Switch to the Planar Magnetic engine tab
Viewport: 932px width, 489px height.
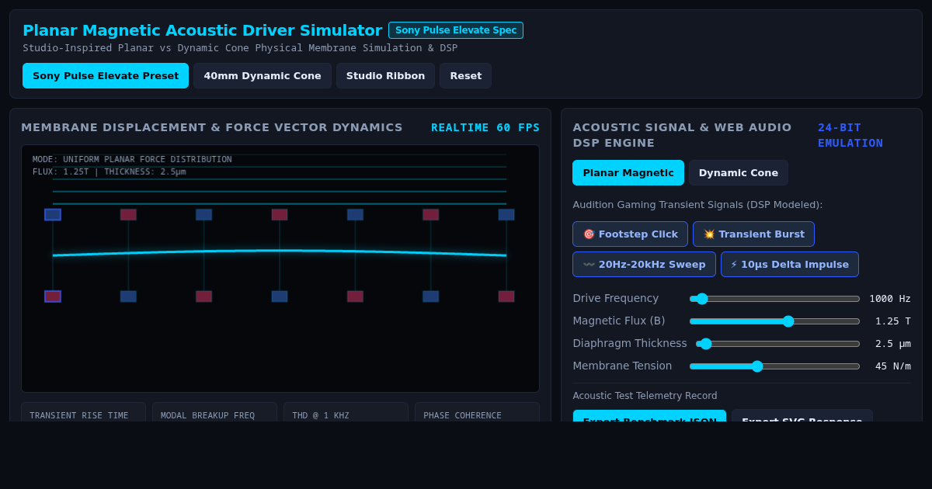pyautogui.click(x=628, y=173)
